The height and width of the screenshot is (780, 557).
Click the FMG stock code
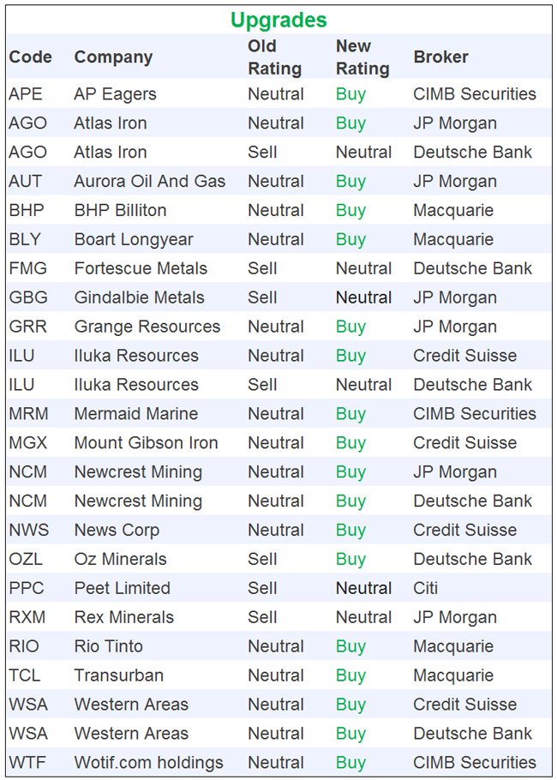click(x=27, y=269)
